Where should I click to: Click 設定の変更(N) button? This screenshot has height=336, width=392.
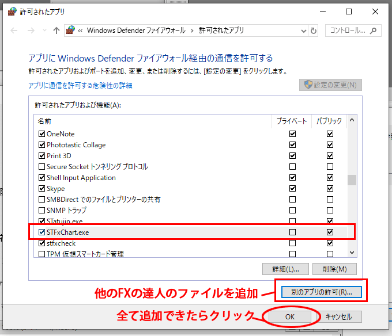(330, 85)
